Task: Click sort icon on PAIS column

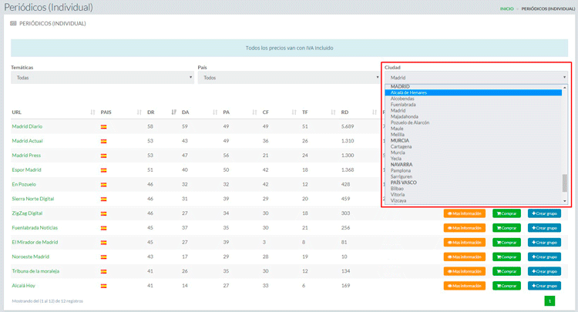Action: point(139,112)
